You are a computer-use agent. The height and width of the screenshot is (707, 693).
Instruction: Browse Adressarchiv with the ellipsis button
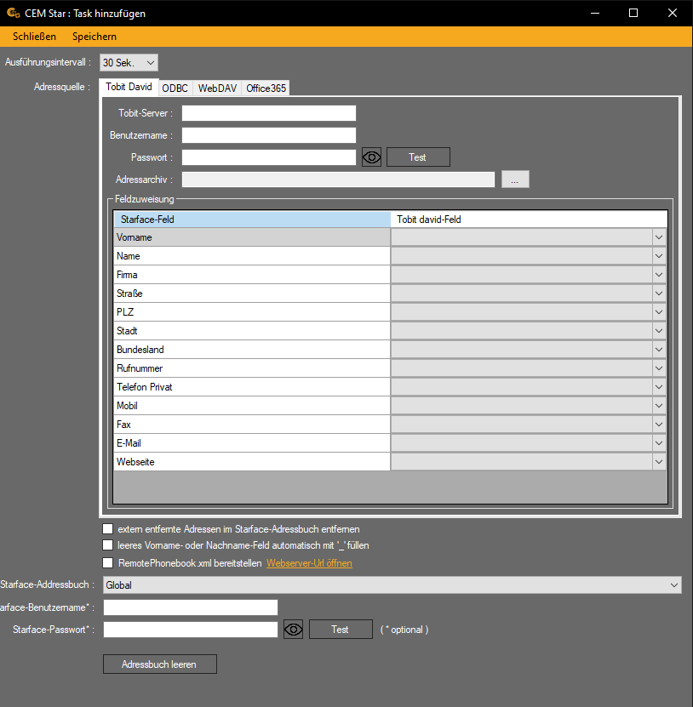point(515,180)
